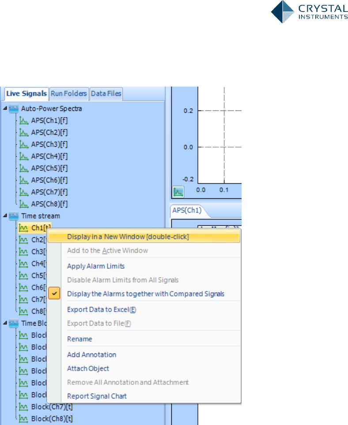The image size is (348, 425).
Task: Click the Ch5 time stream icon
Action: [x=23, y=276]
